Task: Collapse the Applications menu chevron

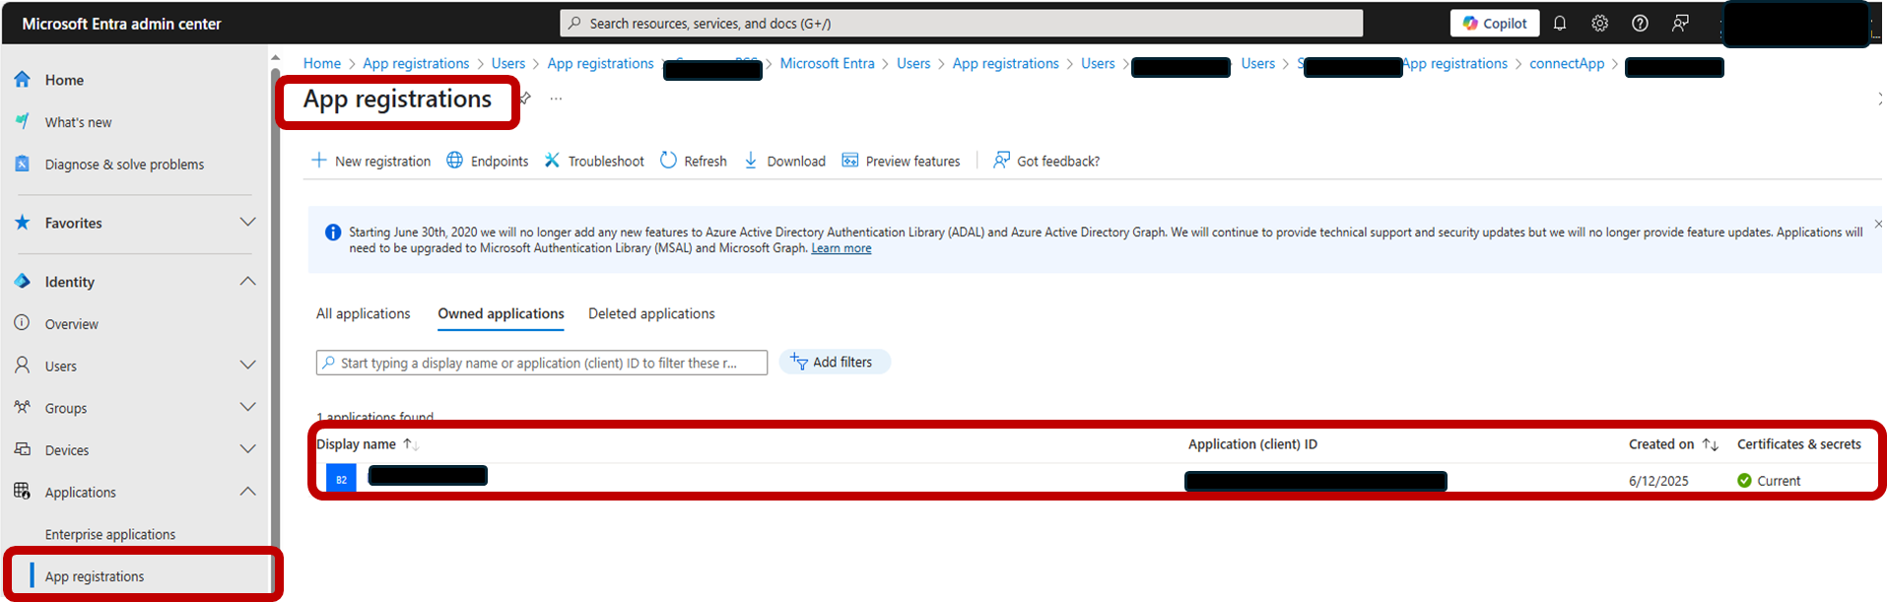Action: click(x=247, y=492)
